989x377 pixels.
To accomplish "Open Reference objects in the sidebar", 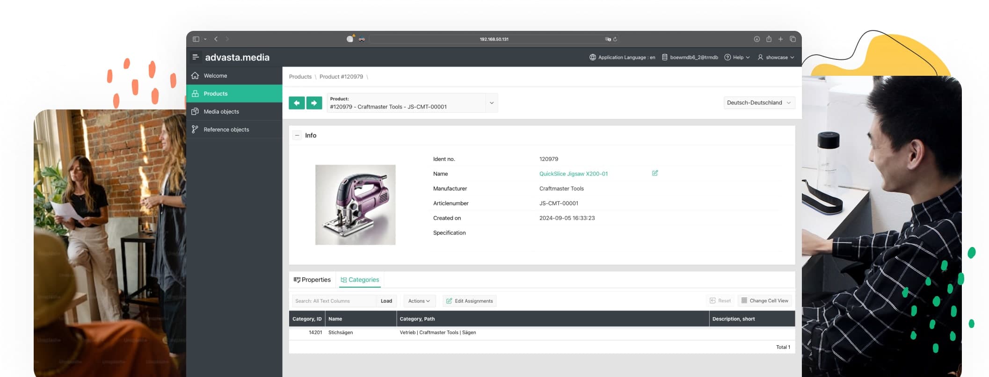I will [234, 130].
